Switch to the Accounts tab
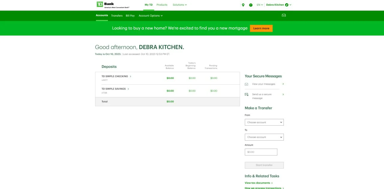The height and width of the screenshot is (189, 384). 102,15
